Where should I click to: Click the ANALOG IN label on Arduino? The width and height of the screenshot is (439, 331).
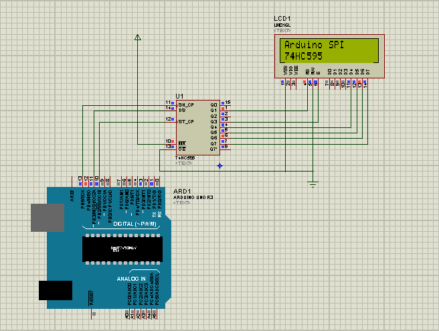pyautogui.click(x=131, y=279)
